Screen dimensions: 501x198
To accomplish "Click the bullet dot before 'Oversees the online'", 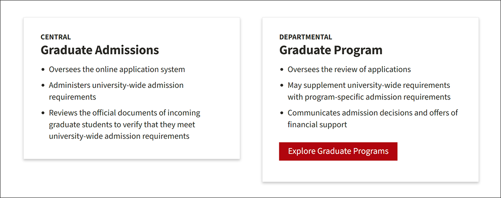I will click(43, 70).
